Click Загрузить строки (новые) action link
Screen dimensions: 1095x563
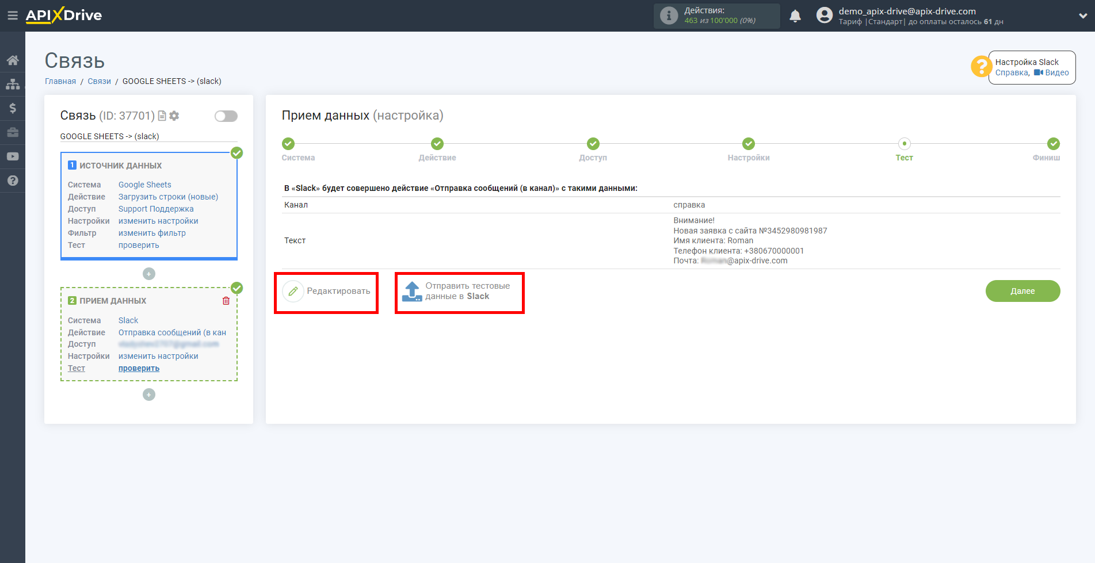tap(169, 197)
